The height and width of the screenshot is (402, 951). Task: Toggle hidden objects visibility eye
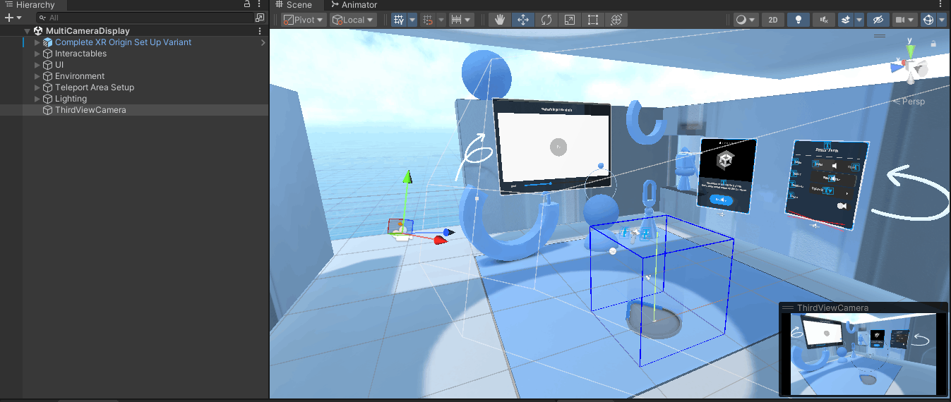(878, 20)
